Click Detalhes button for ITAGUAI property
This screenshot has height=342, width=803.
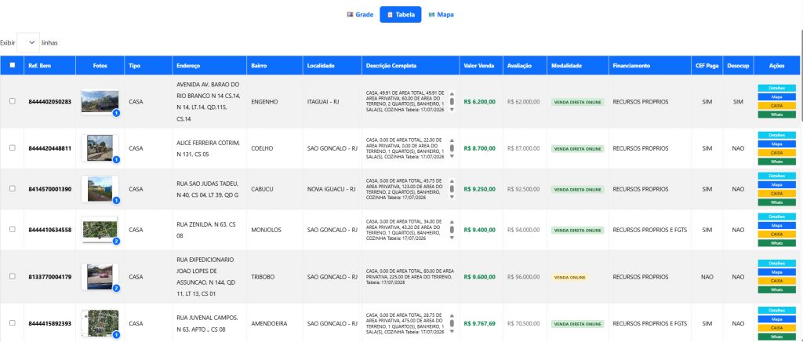(776, 88)
